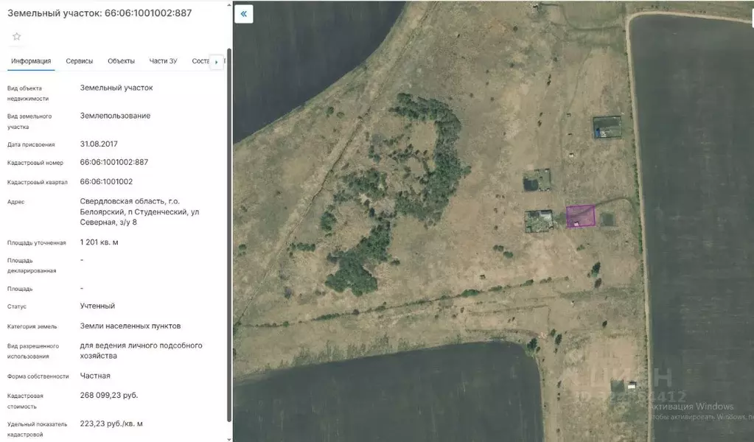Click the cadastral number value 66:06:1001002:887
754x442 pixels.
pyautogui.click(x=114, y=162)
